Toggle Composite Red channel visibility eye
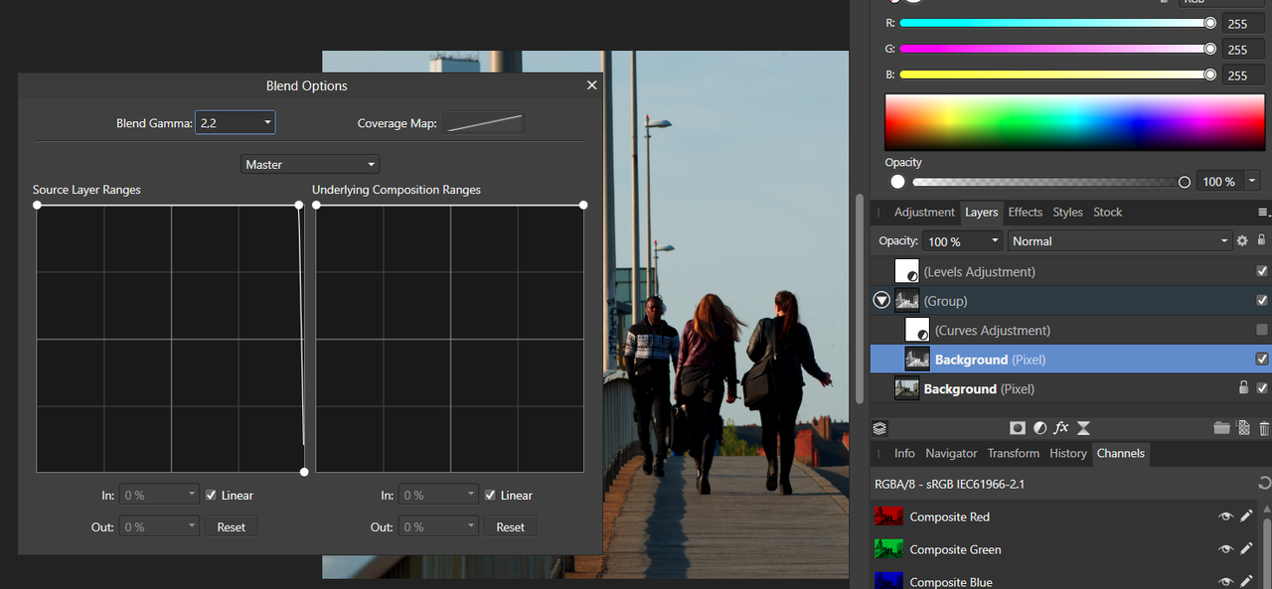The width and height of the screenshot is (1272, 589). click(1225, 516)
